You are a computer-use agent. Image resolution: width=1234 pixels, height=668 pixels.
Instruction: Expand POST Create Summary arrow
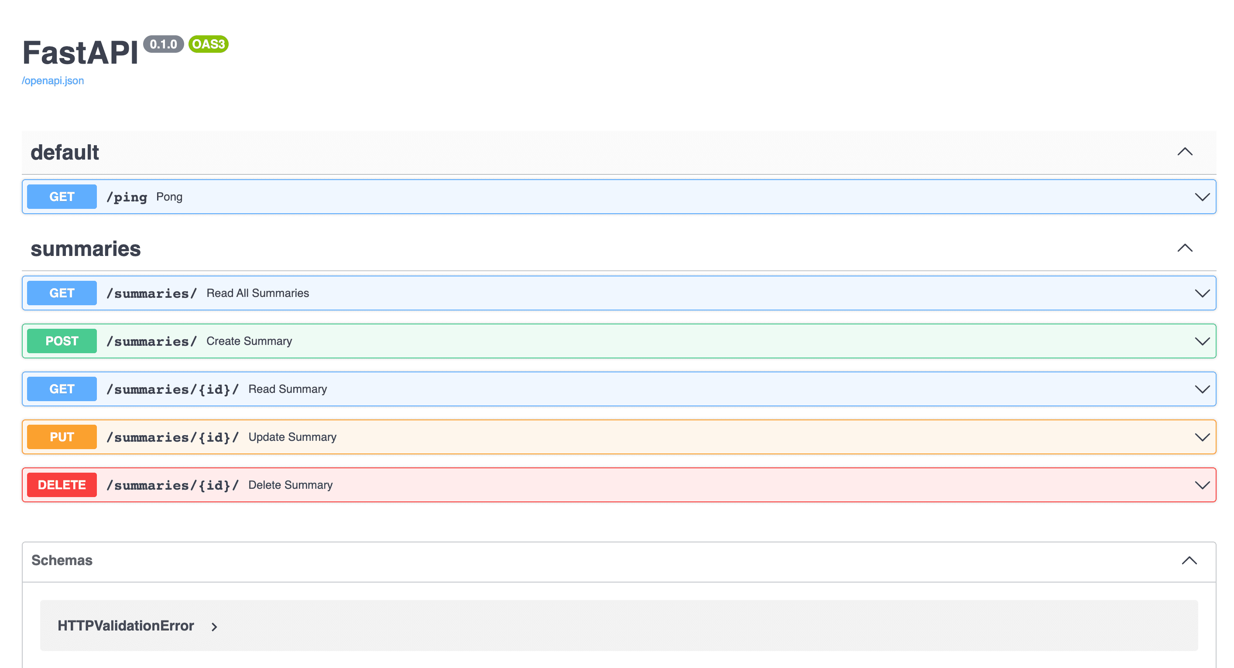1202,341
